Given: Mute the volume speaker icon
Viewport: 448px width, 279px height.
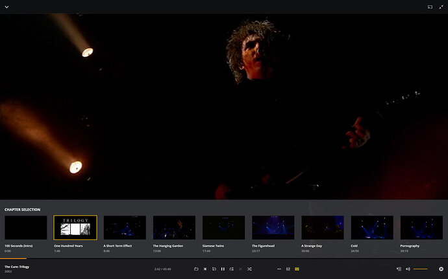Looking at the screenshot, I should 408,269.
